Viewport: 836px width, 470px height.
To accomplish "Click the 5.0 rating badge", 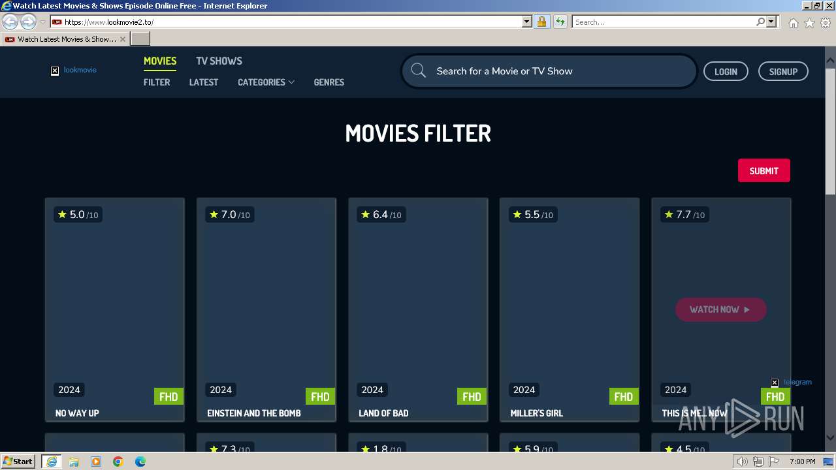I will (78, 215).
